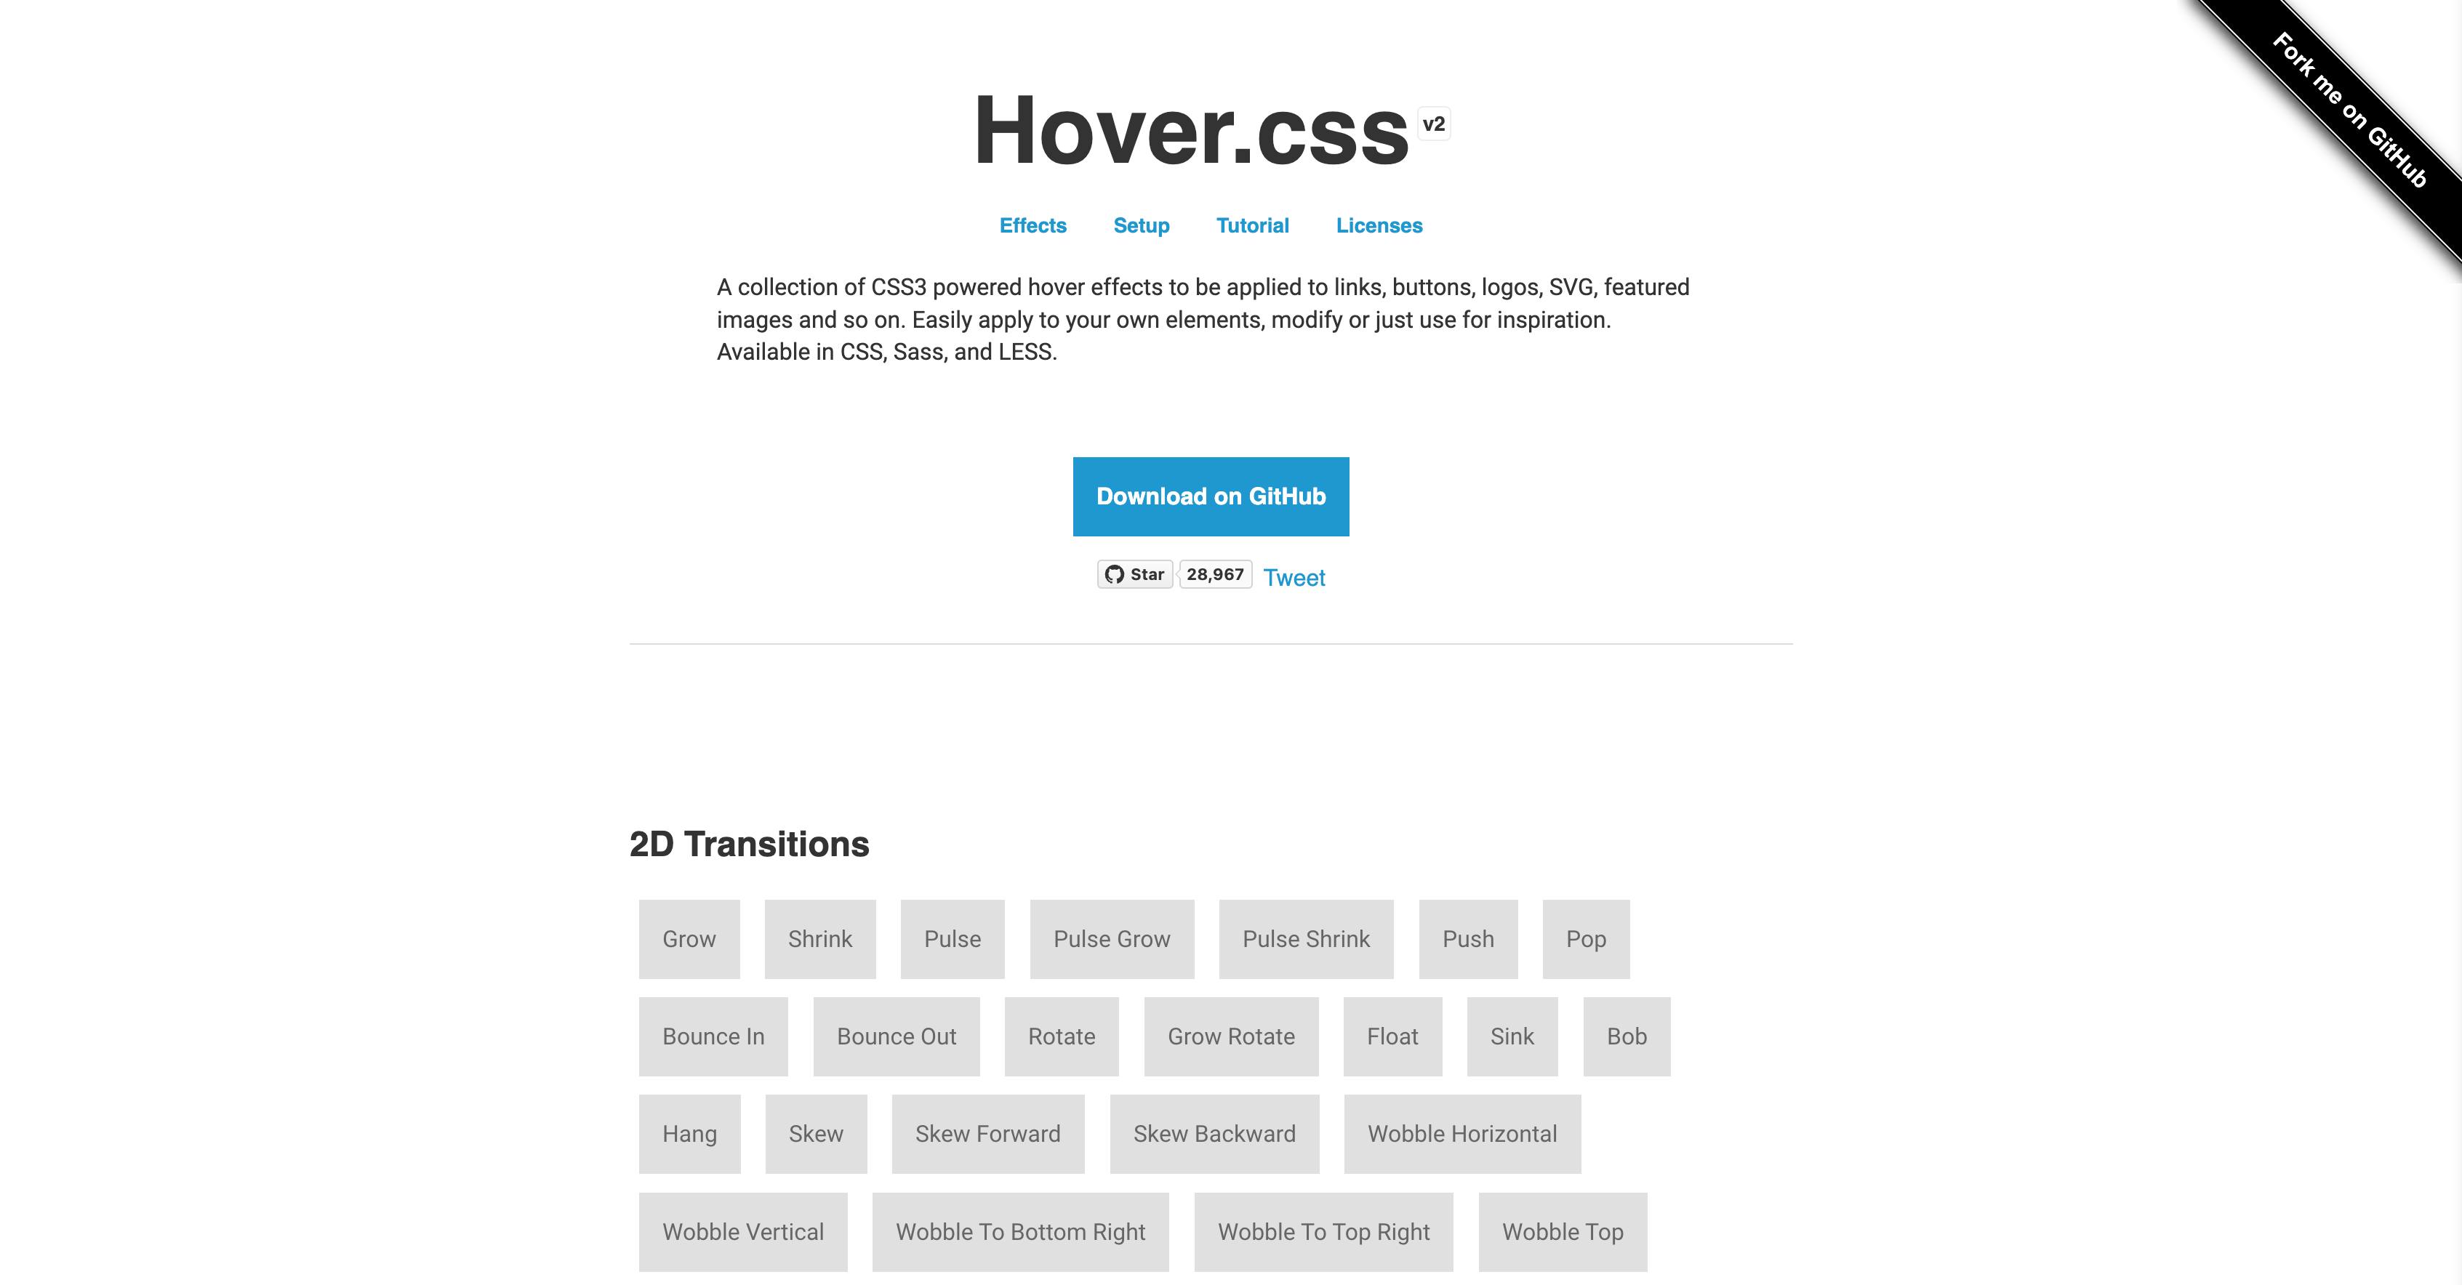Open the Licenses page link

[1379, 225]
